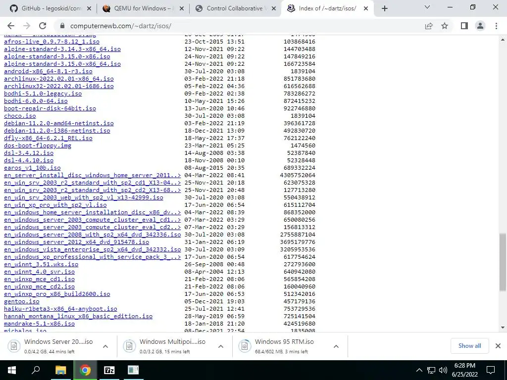Open 7-Zip from the taskbar

coord(109,370)
